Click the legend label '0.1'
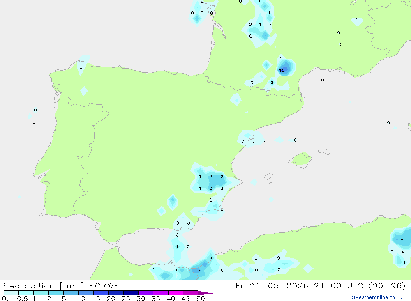The image size is (411, 301). click(x=7, y=299)
